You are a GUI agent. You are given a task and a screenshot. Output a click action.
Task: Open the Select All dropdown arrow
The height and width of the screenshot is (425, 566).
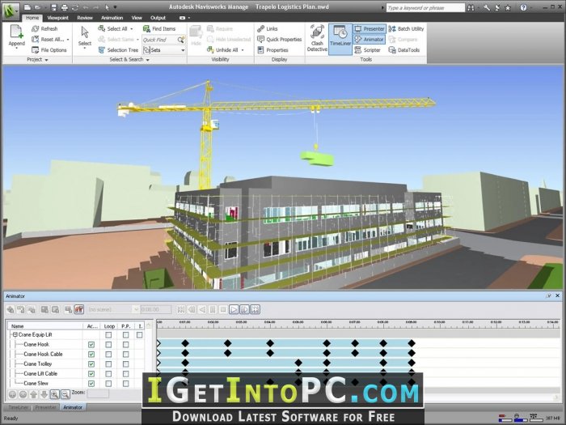131,28
